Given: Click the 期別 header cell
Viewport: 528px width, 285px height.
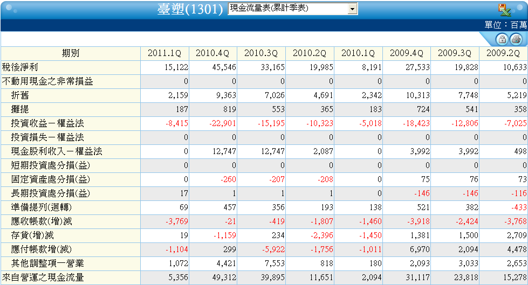Looking at the screenshot, I should [71, 53].
